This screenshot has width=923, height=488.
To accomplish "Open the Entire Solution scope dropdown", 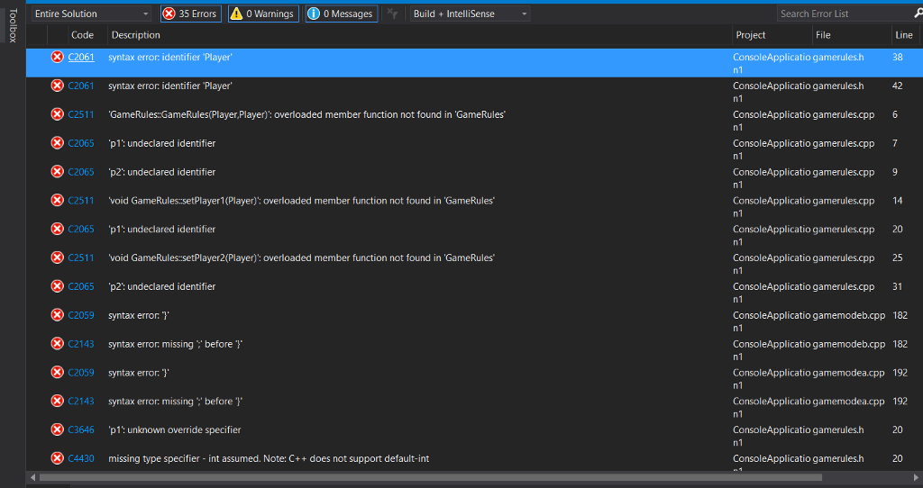I will pyautogui.click(x=91, y=14).
